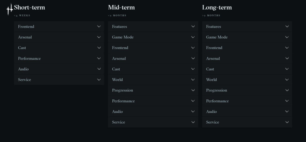Viewport: 306px width, 142px height.
Task: Click the sparkle logo icon beside Short-term
Action: 10,9
